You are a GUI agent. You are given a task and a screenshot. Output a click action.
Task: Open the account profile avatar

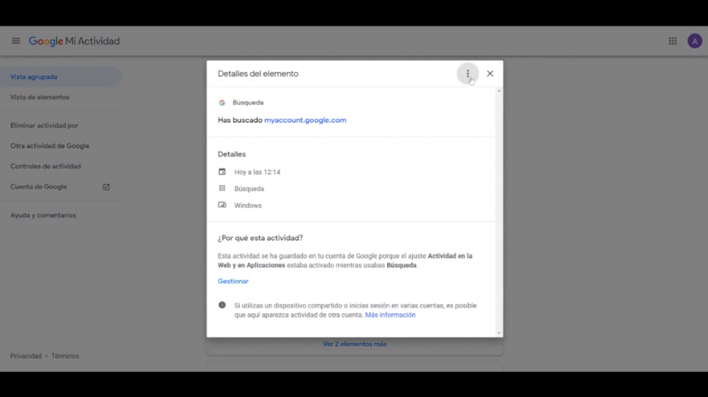(694, 41)
